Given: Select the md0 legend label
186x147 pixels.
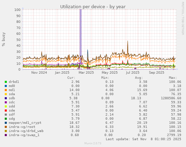Looking at the screenshot, I should pos(12,86).
